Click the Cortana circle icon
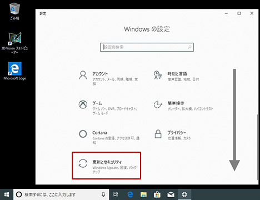 point(83,134)
